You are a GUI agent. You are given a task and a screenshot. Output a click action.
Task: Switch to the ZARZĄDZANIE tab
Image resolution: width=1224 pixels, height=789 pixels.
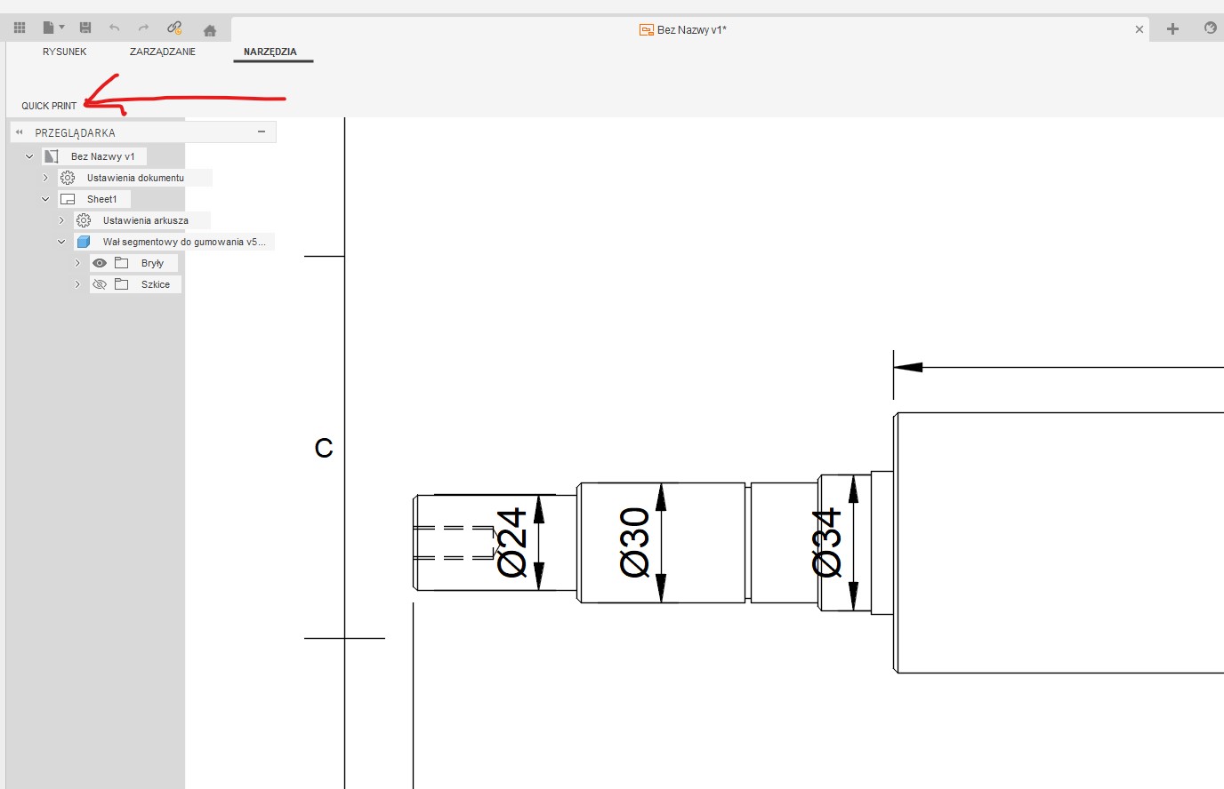[163, 52]
